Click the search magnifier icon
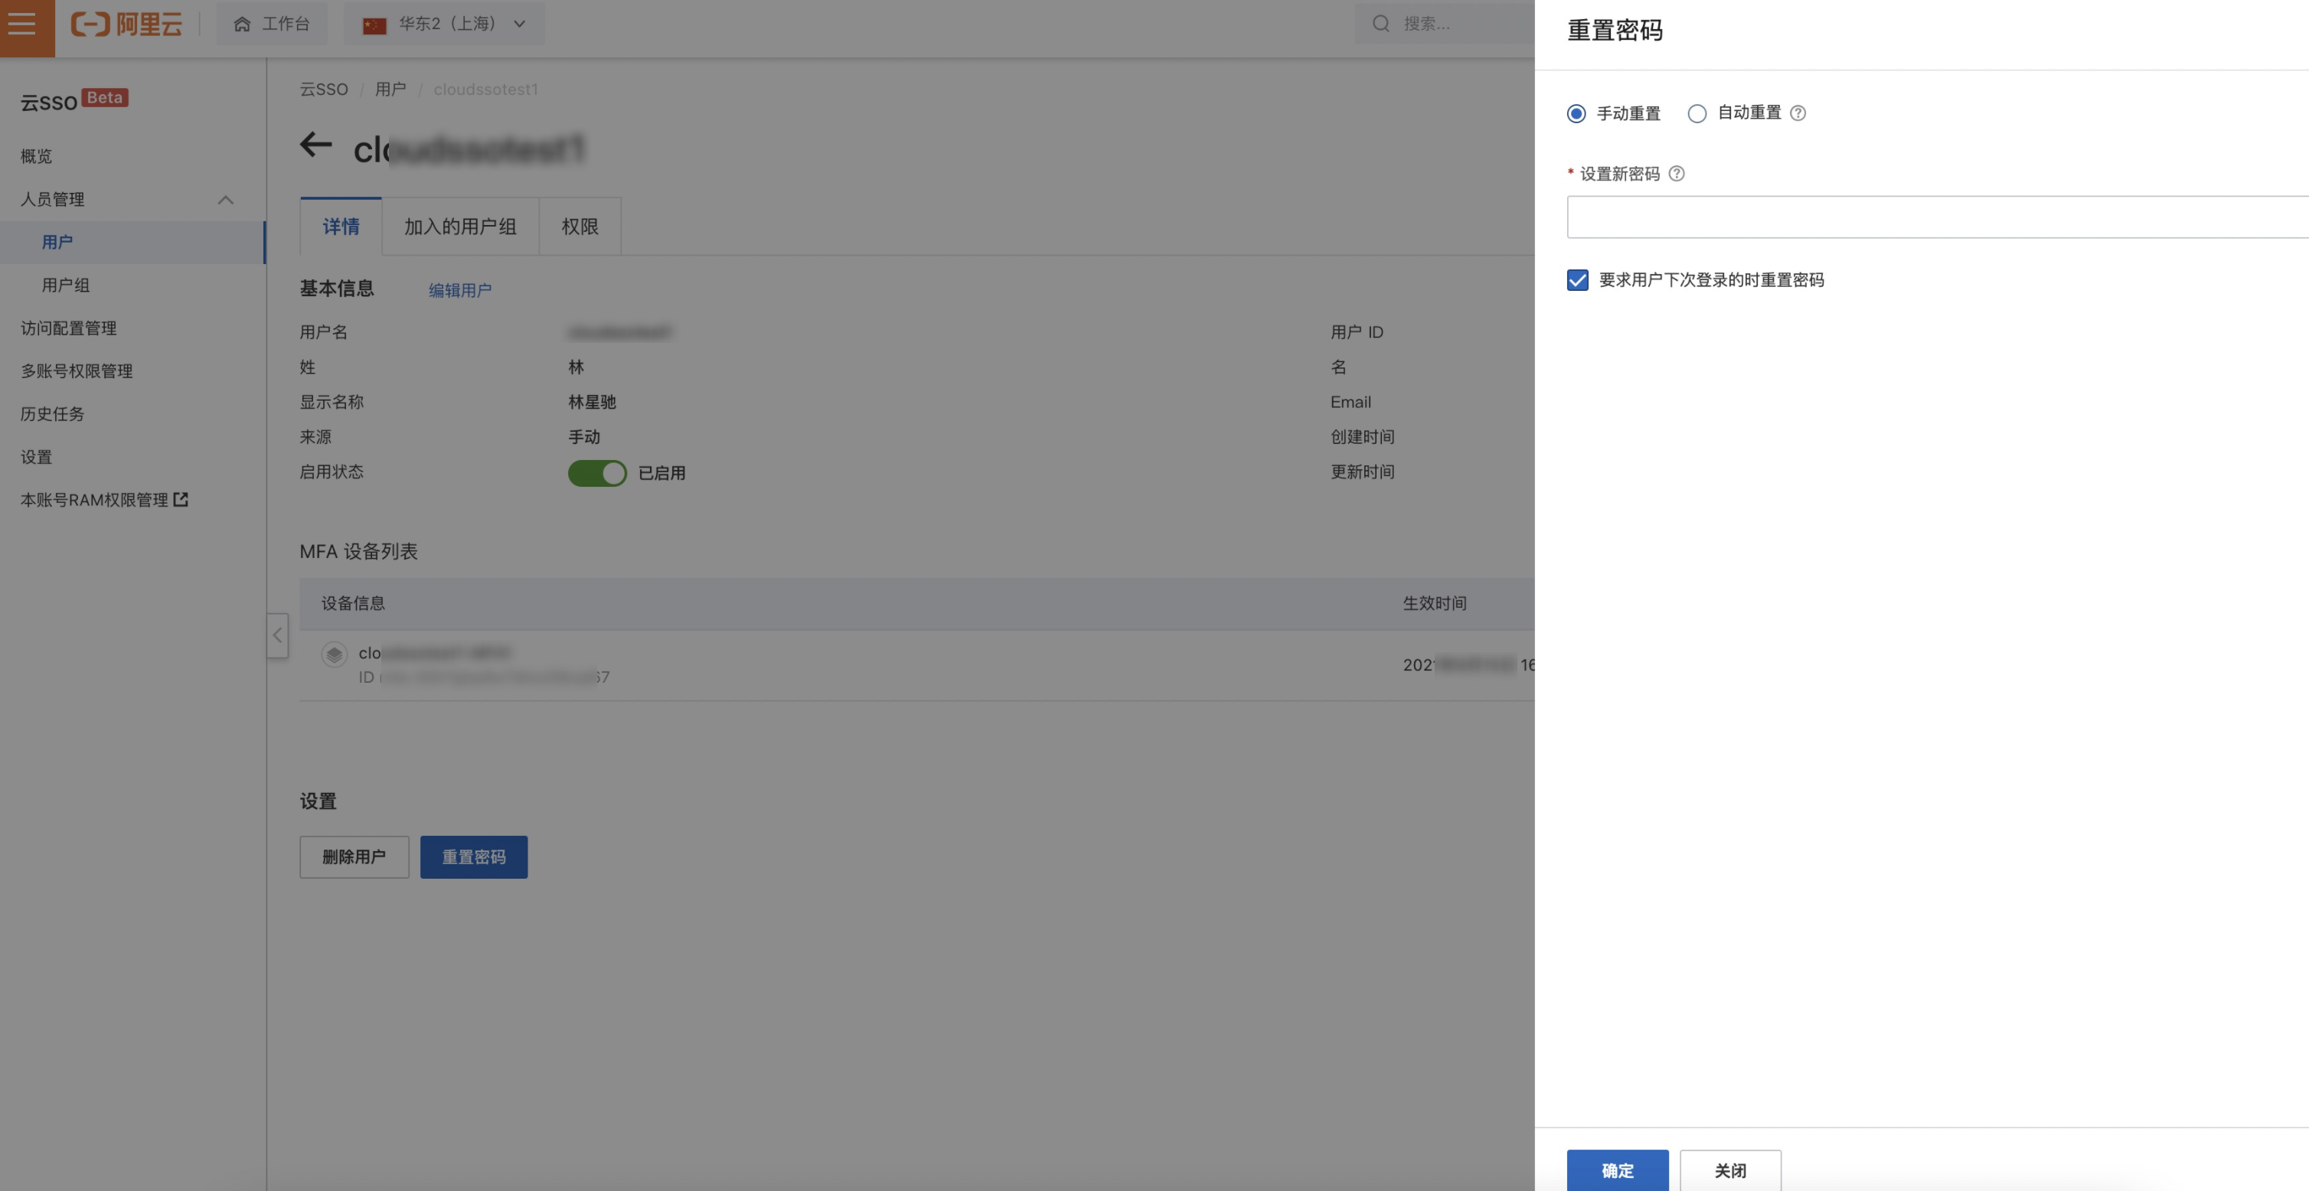 point(1381,24)
